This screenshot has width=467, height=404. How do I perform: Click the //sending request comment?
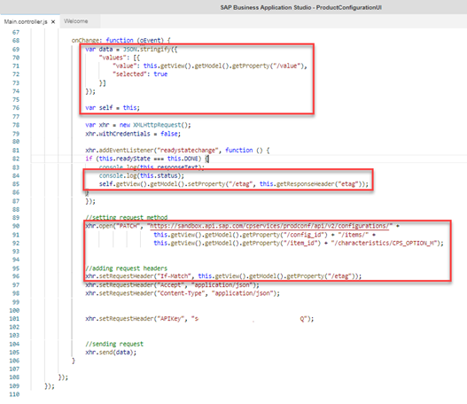point(114,344)
